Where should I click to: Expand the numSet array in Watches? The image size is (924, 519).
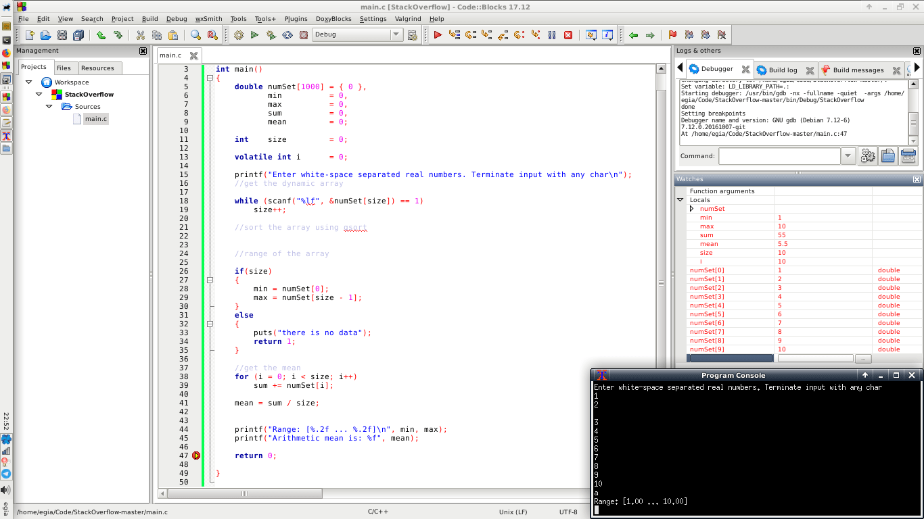tap(691, 209)
